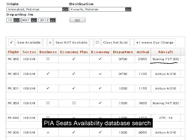Click the Seat Available checkmark legend icon

pos(11,42)
